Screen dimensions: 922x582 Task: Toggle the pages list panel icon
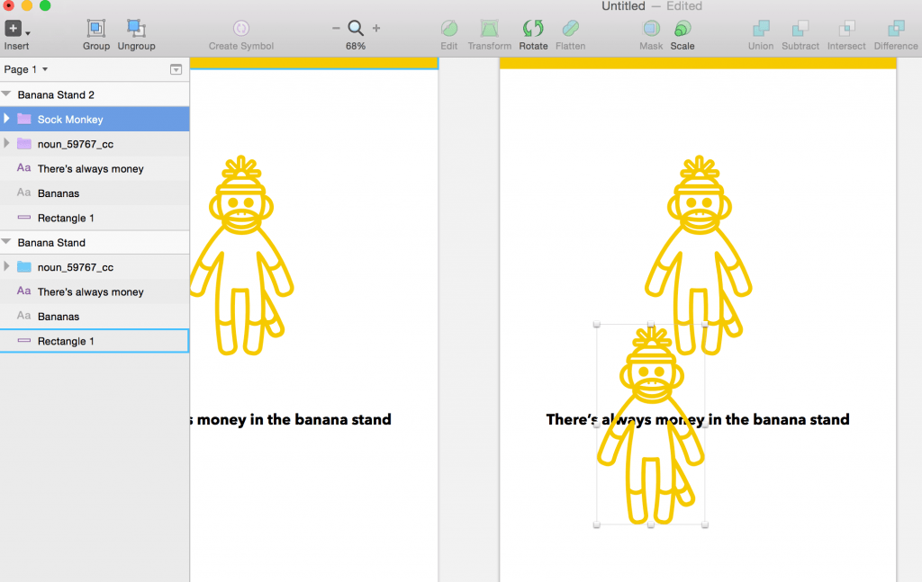coord(176,69)
